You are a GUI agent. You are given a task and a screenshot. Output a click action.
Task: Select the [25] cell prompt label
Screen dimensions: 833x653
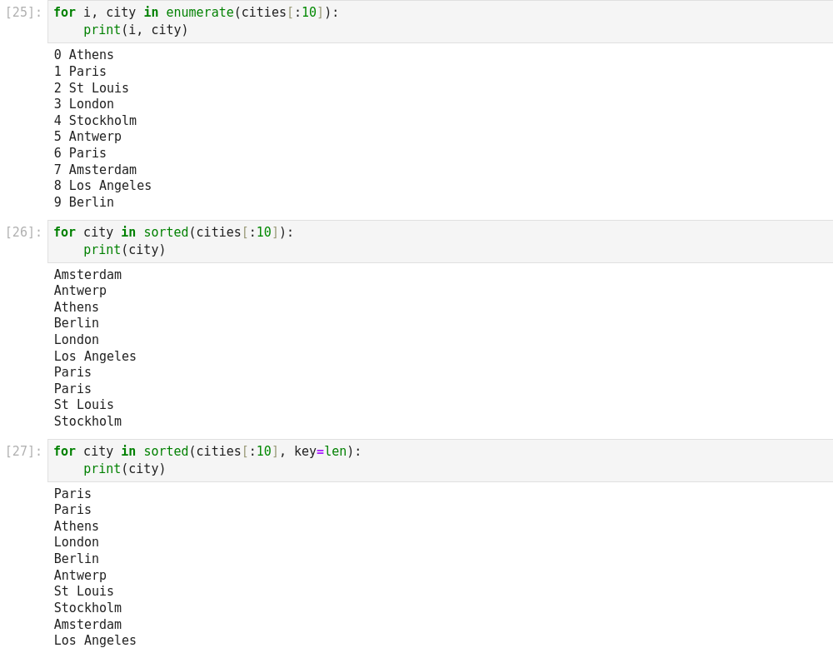pyautogui.click(x=23, y=13)
